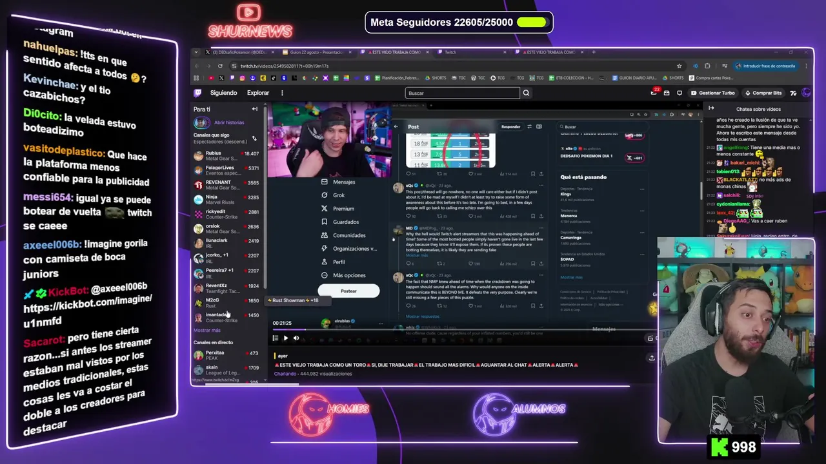
Task: Open the Chrome tab search dropdown arrow
Action: [196, 52]
